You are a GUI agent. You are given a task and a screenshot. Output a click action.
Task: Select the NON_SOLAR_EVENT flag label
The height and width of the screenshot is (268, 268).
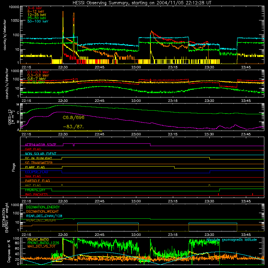coord(41,154)
